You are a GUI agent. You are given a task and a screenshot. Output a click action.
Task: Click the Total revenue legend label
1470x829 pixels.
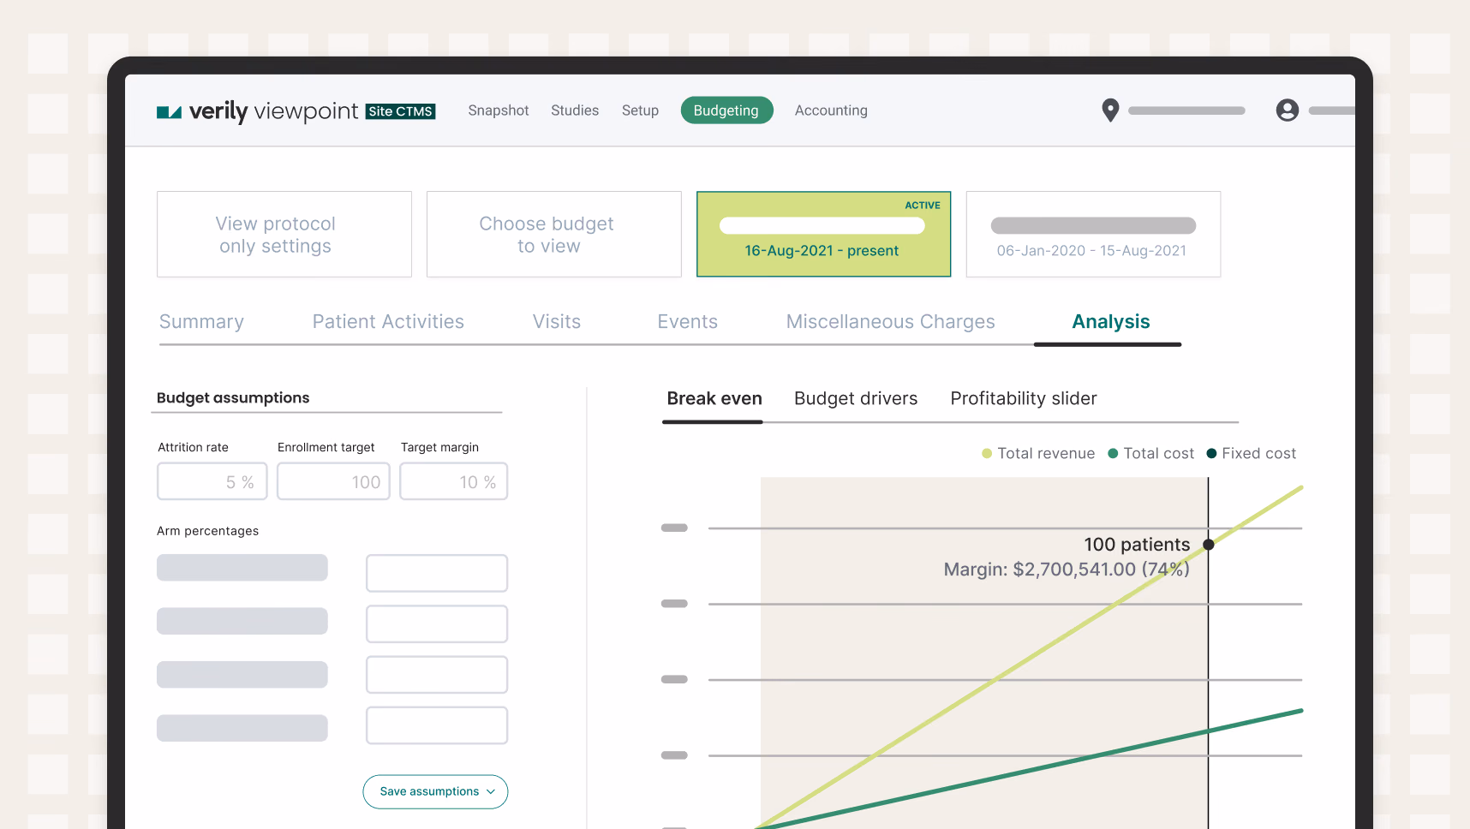click(1046, 454)
